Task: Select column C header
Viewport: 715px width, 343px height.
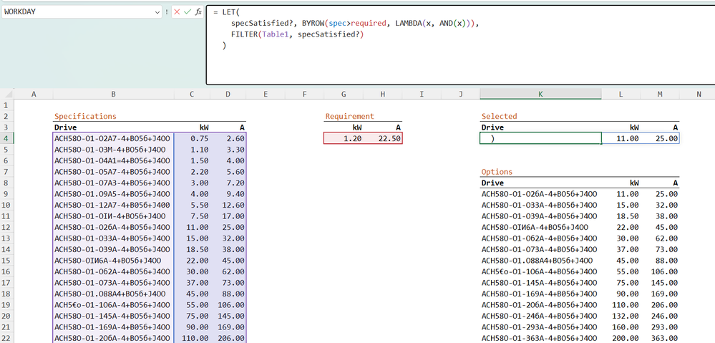Action: 192,95
